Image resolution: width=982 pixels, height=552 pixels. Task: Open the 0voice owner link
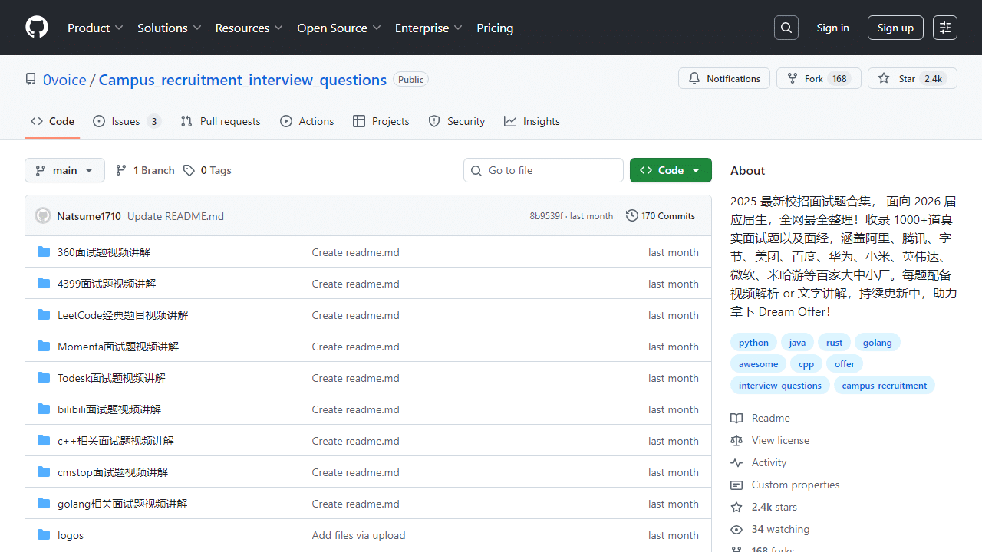coord(64,80)
